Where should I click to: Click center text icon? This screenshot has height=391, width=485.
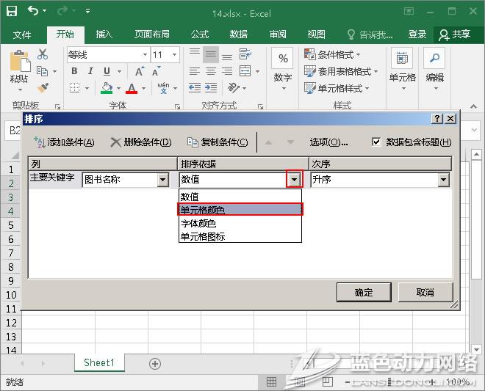(x=211, y=71)
